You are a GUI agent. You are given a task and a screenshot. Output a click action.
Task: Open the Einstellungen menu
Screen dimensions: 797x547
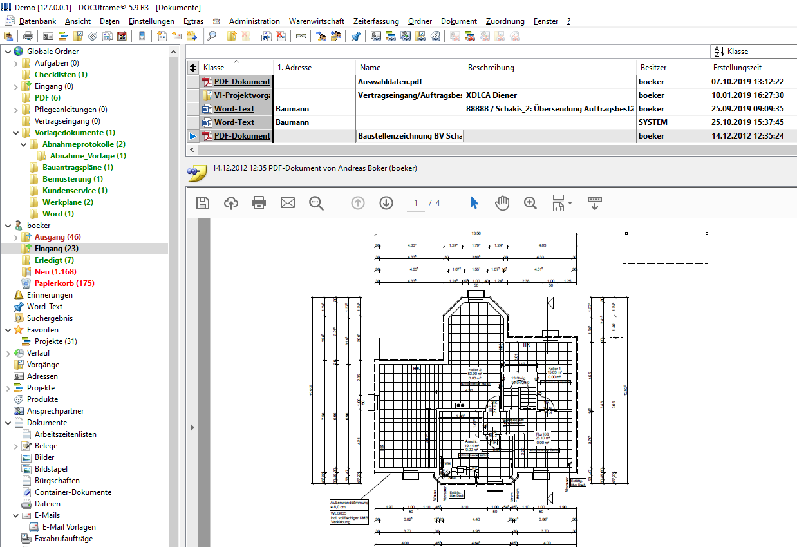pos(151,21)
